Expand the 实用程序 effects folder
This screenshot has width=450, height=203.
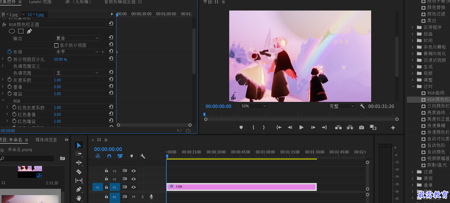click(x=413, y=27)
